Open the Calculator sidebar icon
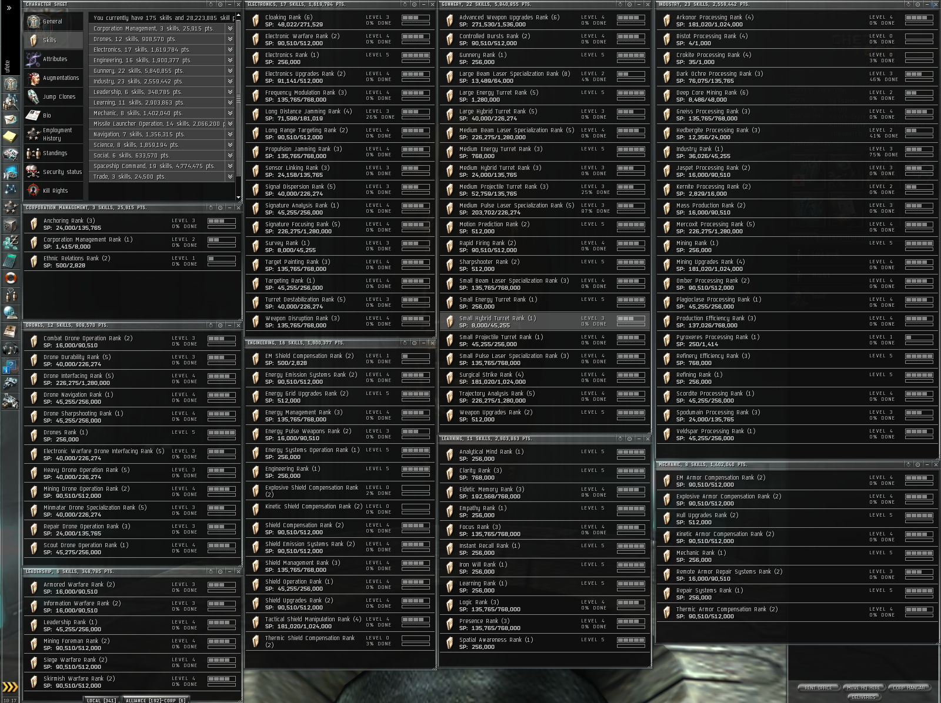This screenshot has width=941, height=703. tap(10, 260)
